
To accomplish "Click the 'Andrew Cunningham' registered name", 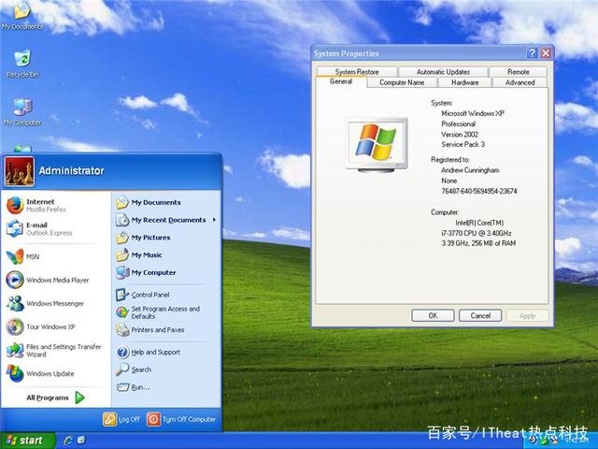I will [x=470, y=170].
